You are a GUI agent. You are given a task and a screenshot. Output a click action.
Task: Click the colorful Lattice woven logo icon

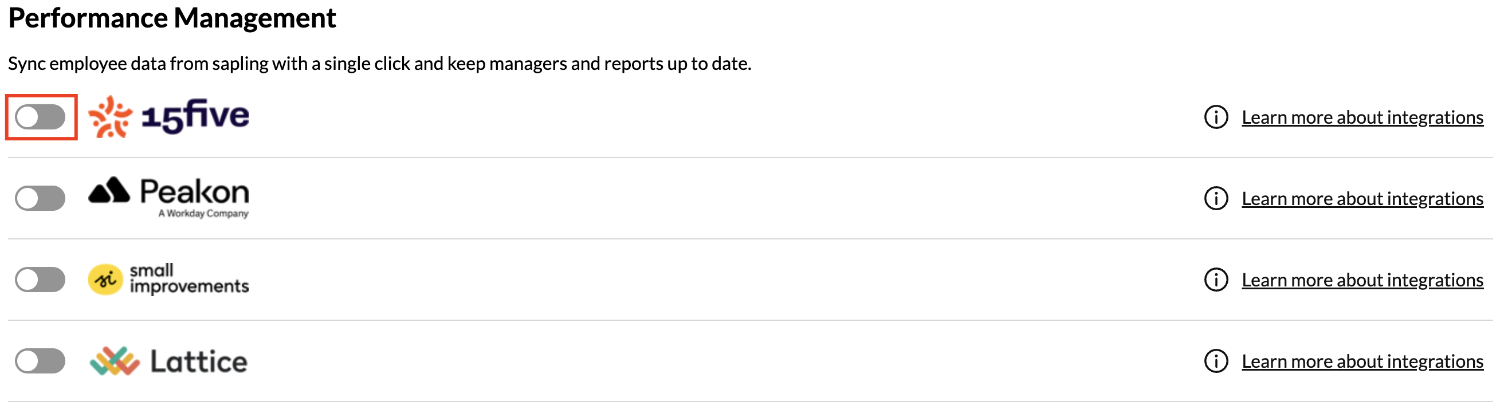[115, 361]
